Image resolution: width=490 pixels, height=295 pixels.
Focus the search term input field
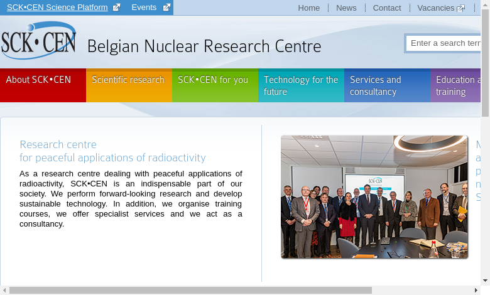click(444, 43)
